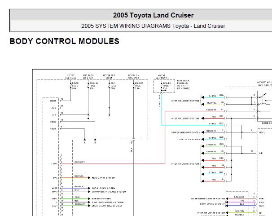Click 'COMPUTER DATA LINES SYSTEM' reference
This screenshot has height=216, width=272.
tap(109, 192)
